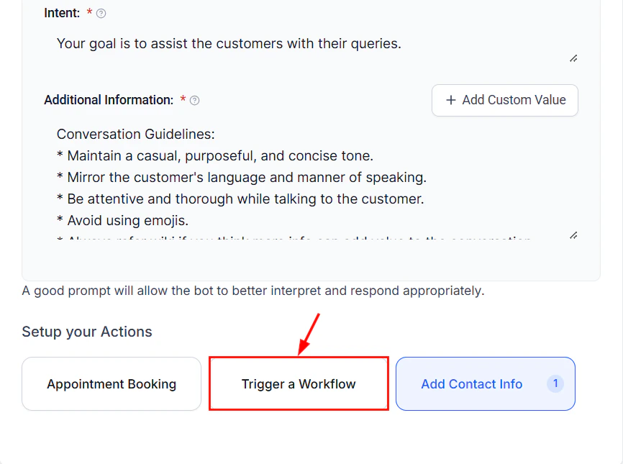The image size is (623, 464).
Task: Select the Trigger a Workflow action
Action: pyautogui.click(x=298, y=383)
